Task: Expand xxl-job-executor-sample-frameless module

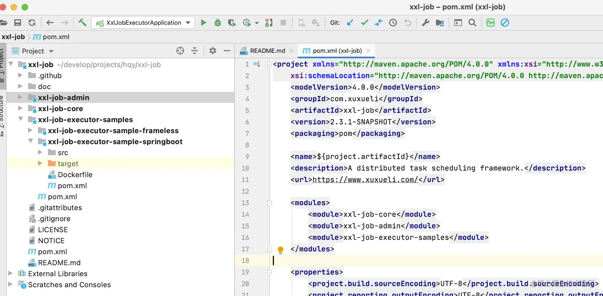Action: pyautogui.click(x=30, y=130)
